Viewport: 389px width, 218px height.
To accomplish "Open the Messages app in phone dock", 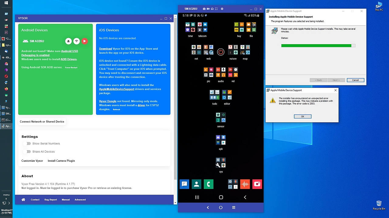I will (x=184, y=184).
